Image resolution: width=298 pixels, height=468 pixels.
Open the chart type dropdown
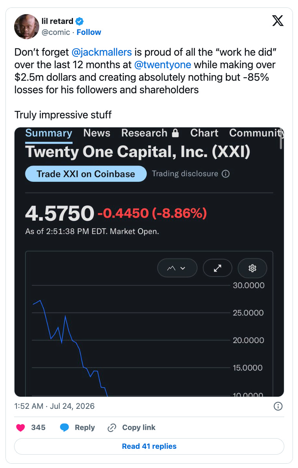177,268
